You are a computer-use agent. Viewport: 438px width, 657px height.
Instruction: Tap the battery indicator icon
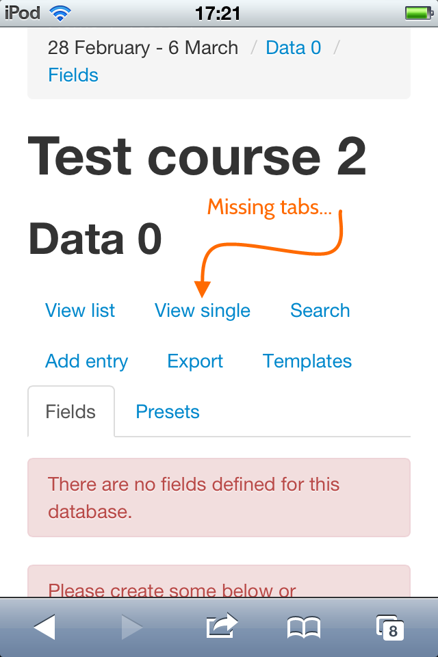tap(419, 14)
